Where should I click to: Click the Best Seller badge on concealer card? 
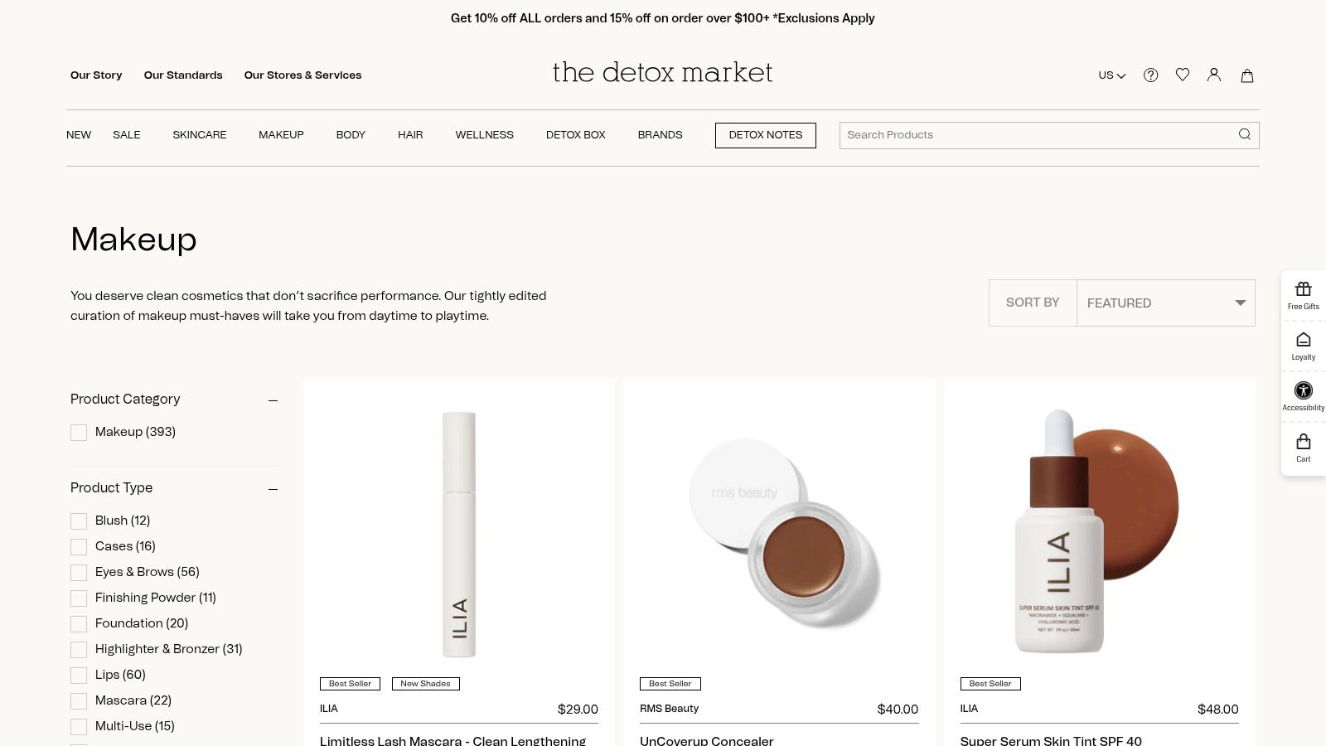click(670, 684)
